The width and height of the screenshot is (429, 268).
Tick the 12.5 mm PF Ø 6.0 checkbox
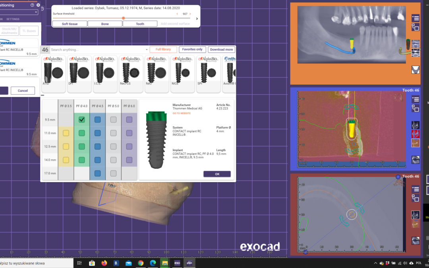tap(129, 147)
